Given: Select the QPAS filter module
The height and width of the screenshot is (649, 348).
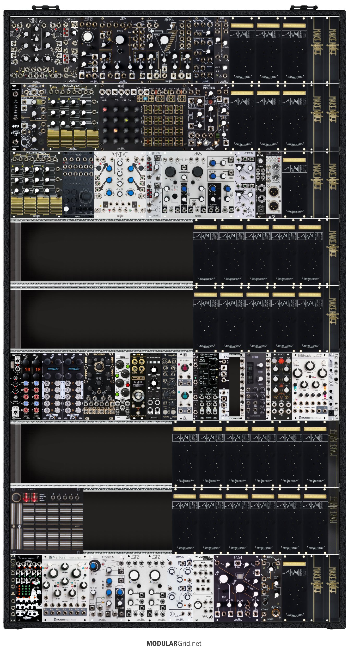Looking at the screenshot, I should tap(169, 50).
